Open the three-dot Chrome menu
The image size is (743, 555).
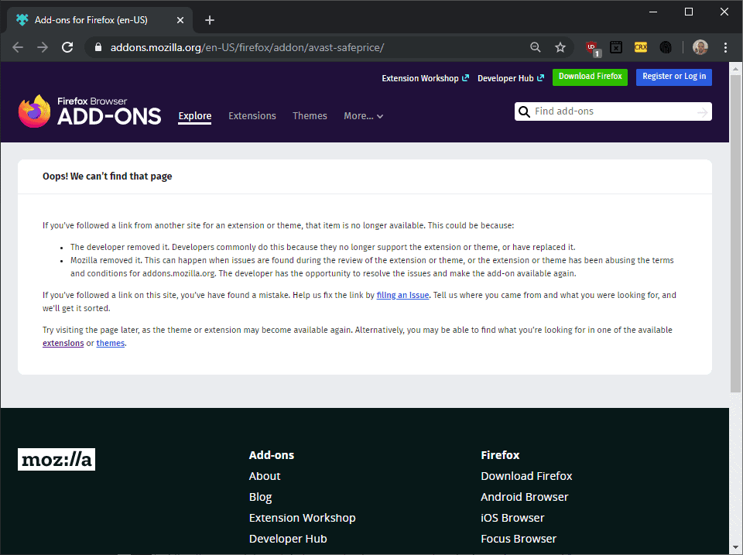725,47
